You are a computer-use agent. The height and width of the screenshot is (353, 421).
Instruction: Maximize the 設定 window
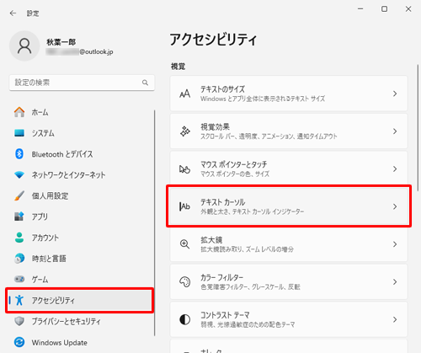coord(384,9)
